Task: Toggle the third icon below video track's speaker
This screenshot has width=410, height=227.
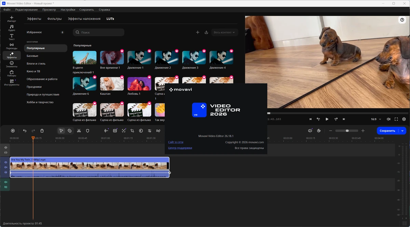Action: 6,172
